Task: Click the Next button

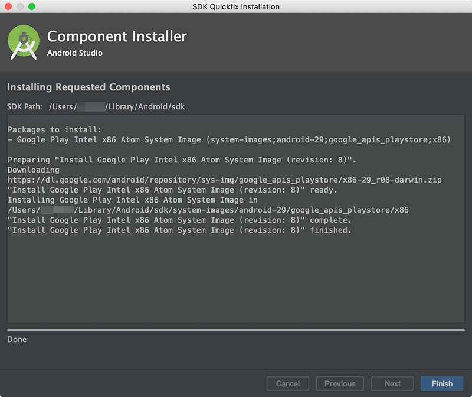Action: point(392,383)
